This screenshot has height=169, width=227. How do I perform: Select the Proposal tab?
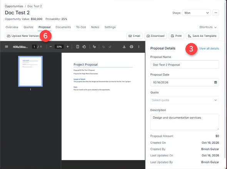[x=45, y=27]
